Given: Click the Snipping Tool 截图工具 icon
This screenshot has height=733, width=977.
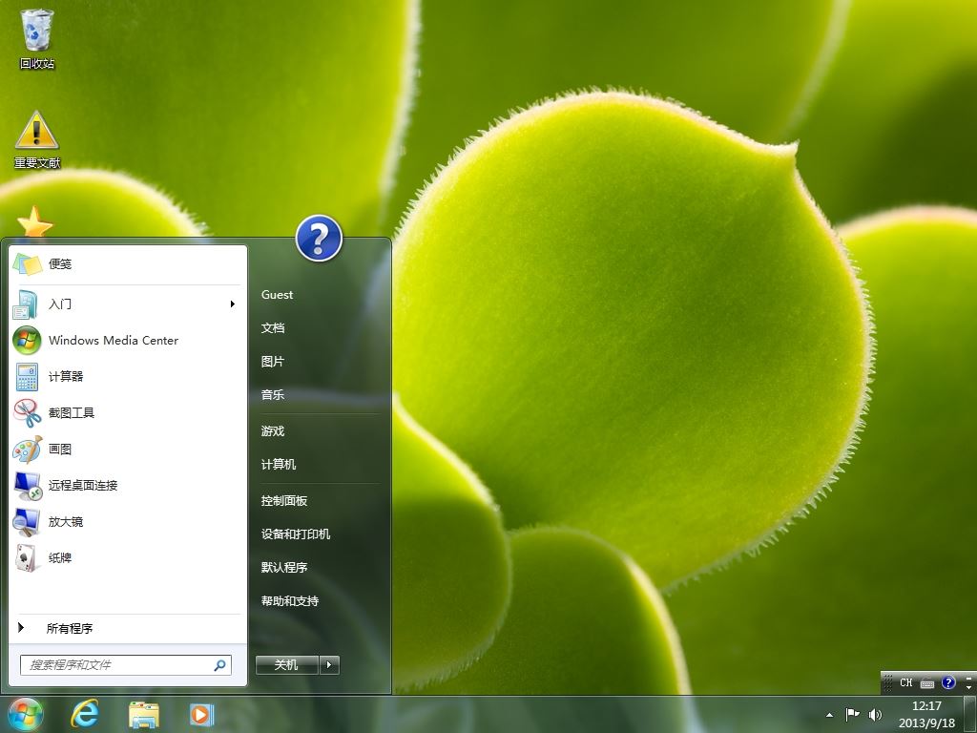Looking at the screenshot, I should tap(27, 412).
